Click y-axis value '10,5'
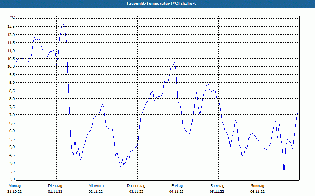Image resolution: width=315 pixels, height=196 pixels. [11, 58]
